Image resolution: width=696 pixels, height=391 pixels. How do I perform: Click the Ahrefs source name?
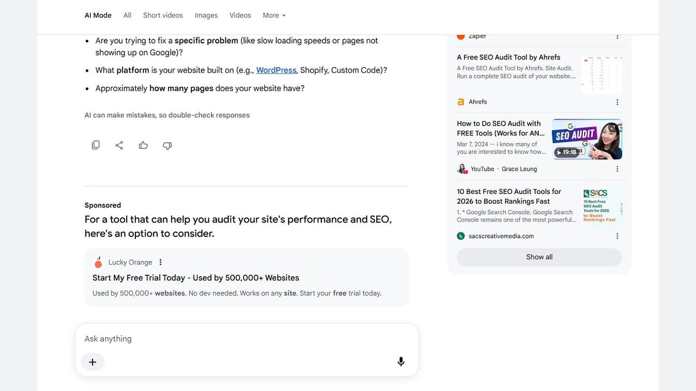pyautogui.click(x=478, y=102)
